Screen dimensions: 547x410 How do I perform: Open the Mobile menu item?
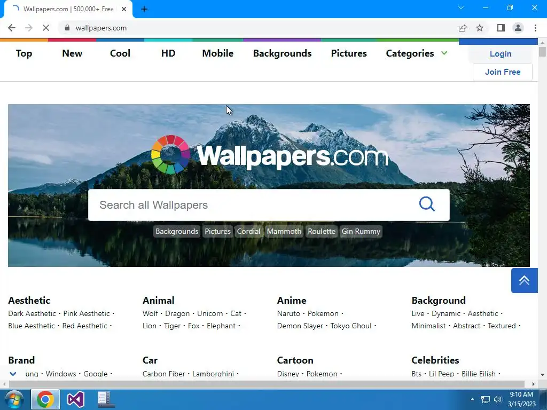point(218,53)
